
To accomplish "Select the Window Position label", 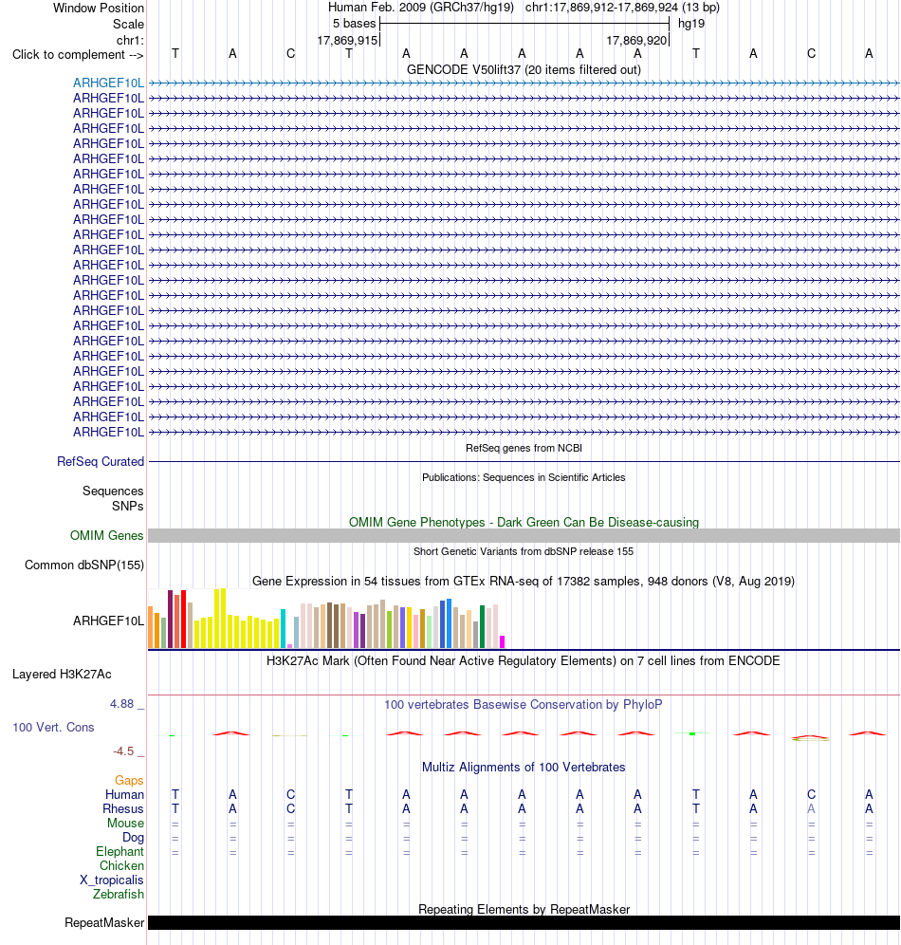I will 99,9.
